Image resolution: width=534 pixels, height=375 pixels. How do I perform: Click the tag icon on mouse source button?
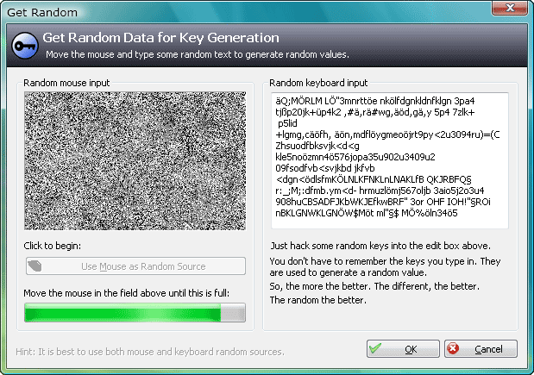pos(35,266)
